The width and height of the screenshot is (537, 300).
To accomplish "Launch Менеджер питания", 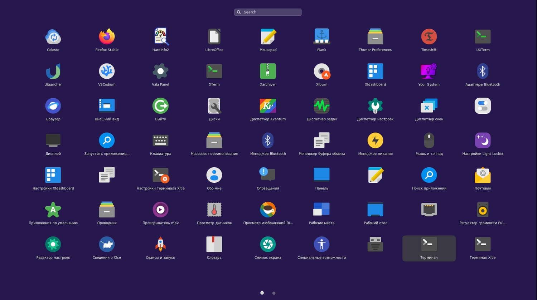I will (x=375, y=141).
